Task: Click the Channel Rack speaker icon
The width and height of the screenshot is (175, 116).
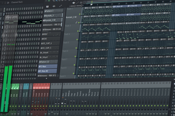Action: tap(8, 3)
